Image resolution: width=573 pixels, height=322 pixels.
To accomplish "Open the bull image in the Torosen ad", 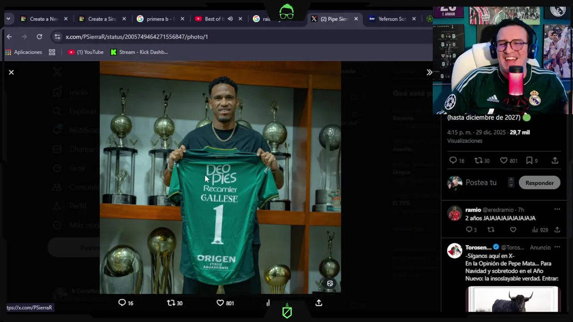I will click(513, 299).
